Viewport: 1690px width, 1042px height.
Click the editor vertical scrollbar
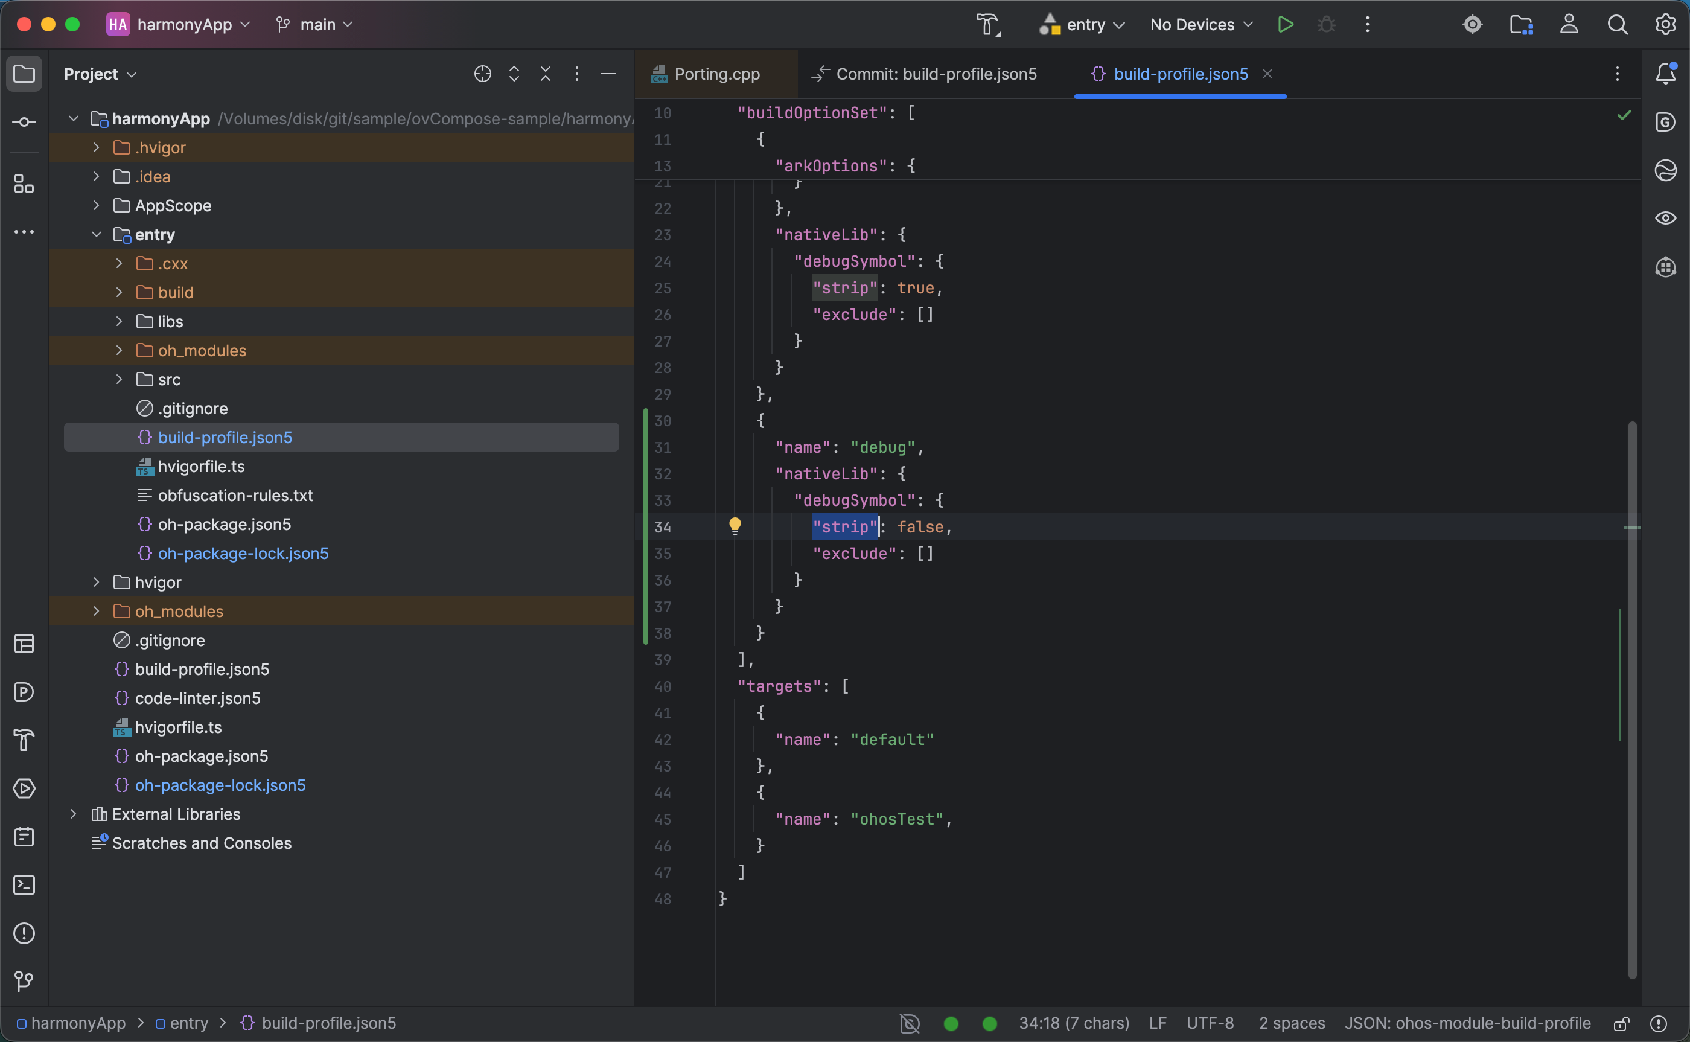[1631, 689]
